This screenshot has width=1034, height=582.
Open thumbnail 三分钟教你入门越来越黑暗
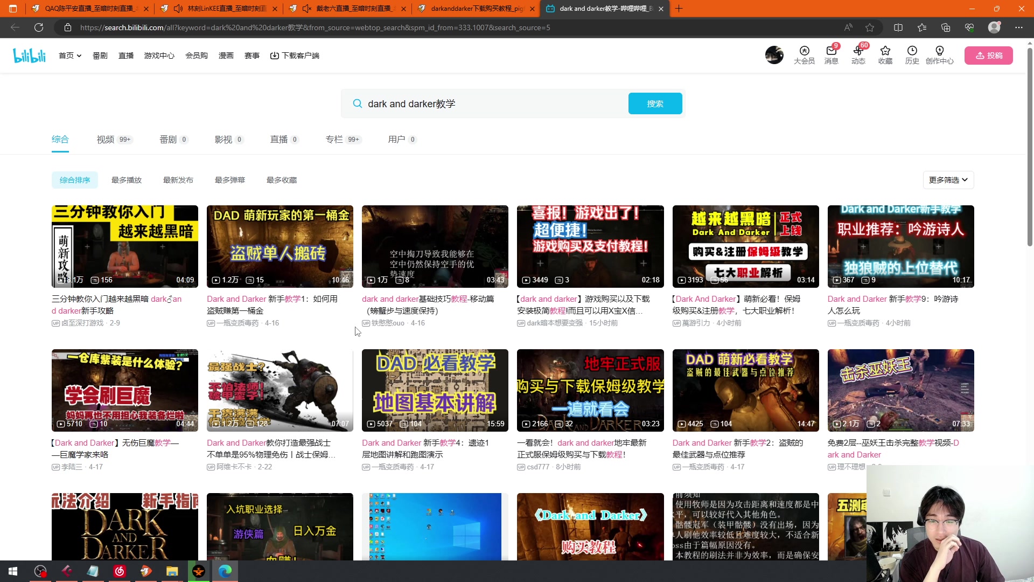(125, 246)
